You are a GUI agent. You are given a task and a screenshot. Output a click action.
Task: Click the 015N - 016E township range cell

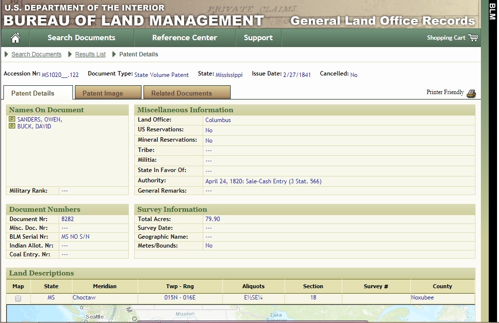(x=180, y=298)
